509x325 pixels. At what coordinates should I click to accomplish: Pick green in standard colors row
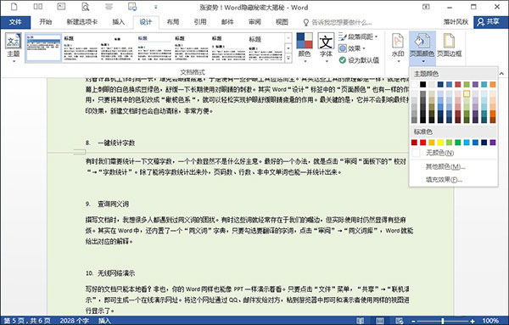(x=458, y=143)
